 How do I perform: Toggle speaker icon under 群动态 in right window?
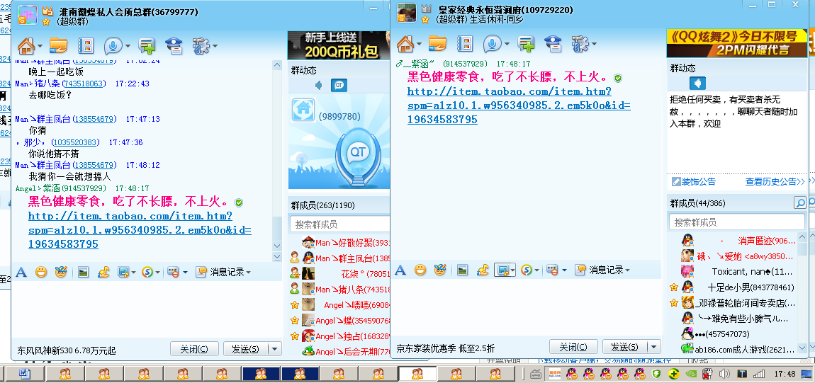pos(697,83)
